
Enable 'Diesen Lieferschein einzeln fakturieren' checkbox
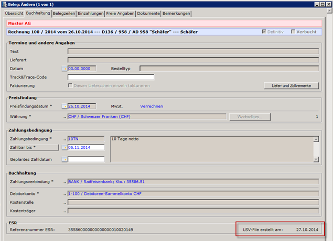click(71, 85)
